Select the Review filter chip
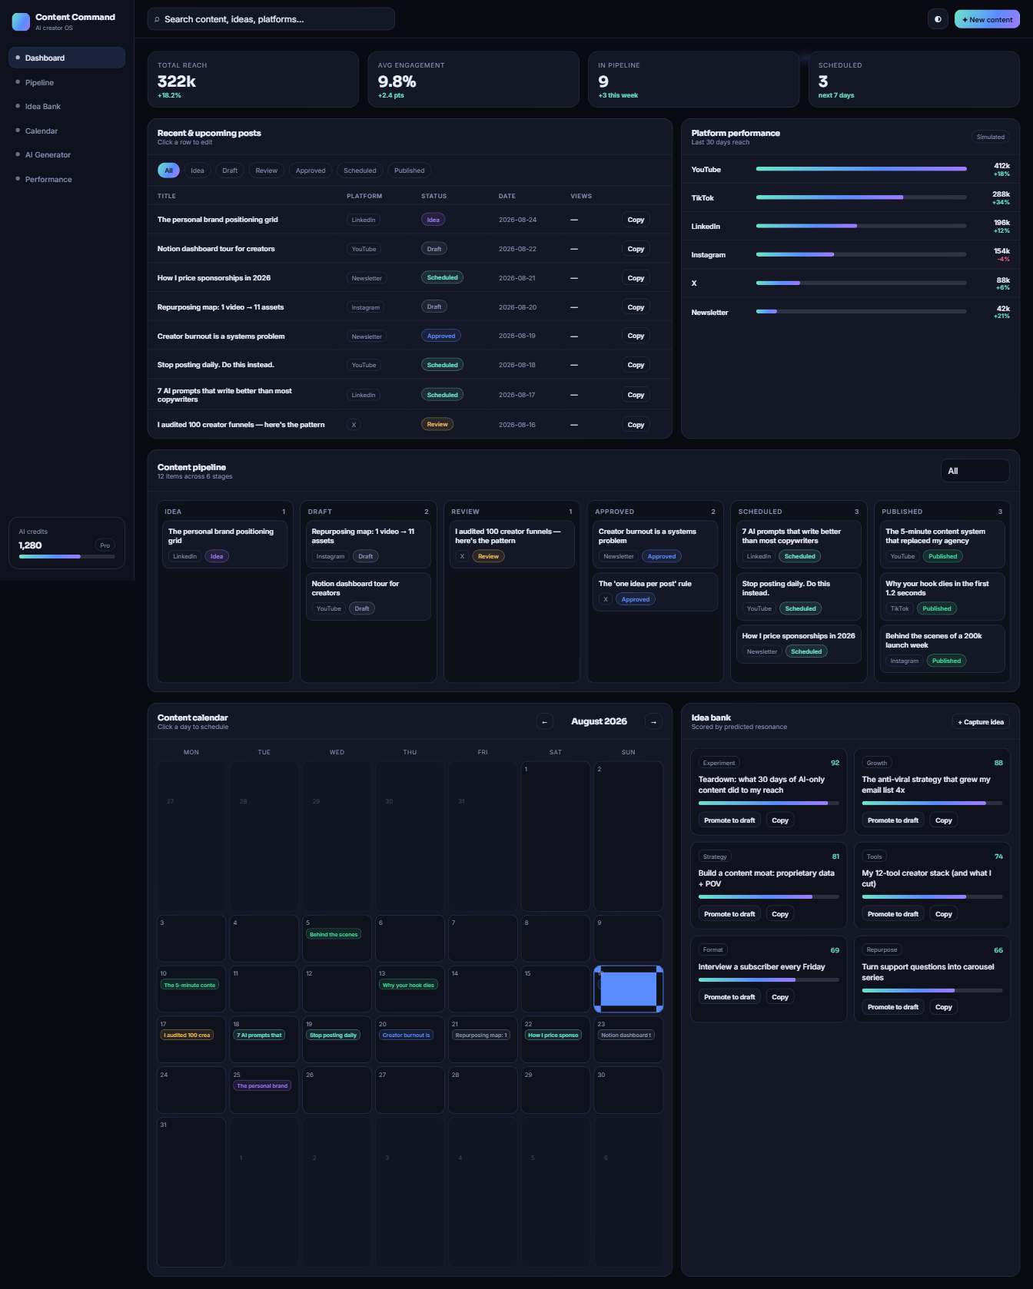Screen dimensions: 1033x1289 (x=267, y=171)
